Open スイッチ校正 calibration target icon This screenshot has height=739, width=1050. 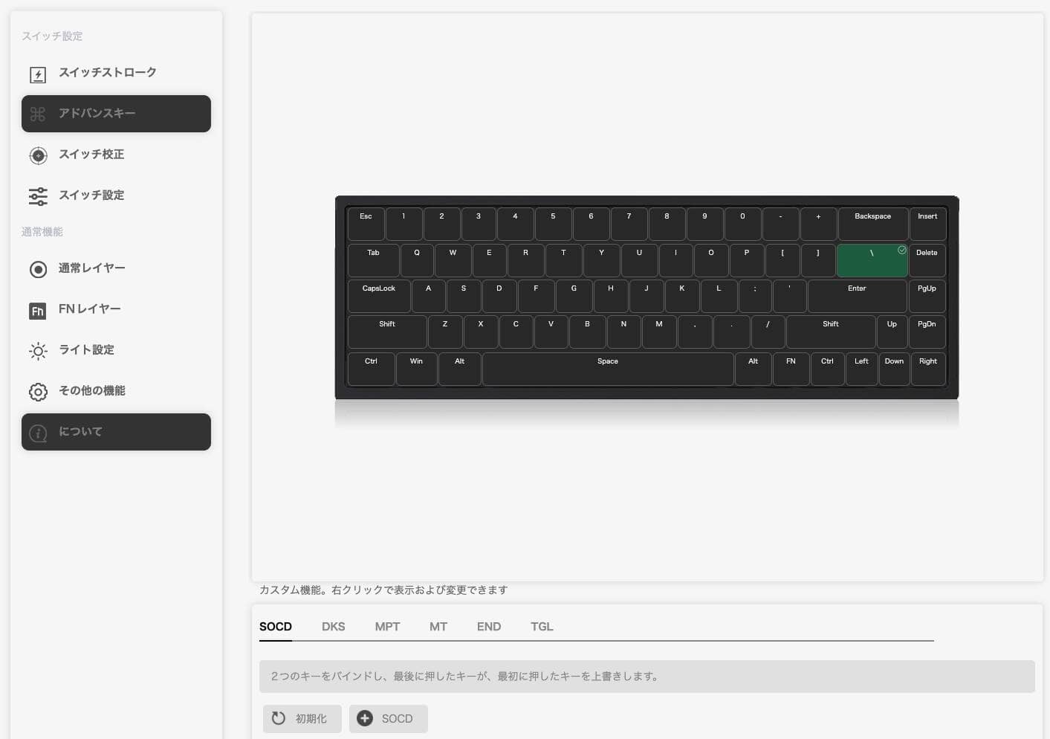click(38, 155)
